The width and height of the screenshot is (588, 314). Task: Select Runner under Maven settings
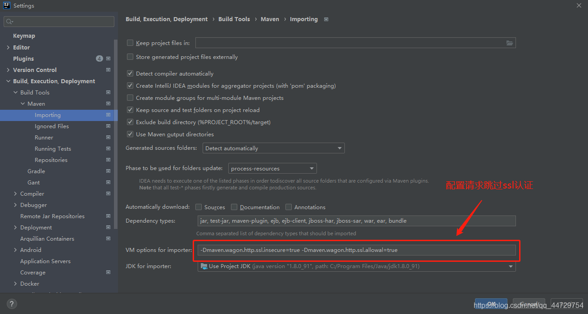click(x=44, y=137)
